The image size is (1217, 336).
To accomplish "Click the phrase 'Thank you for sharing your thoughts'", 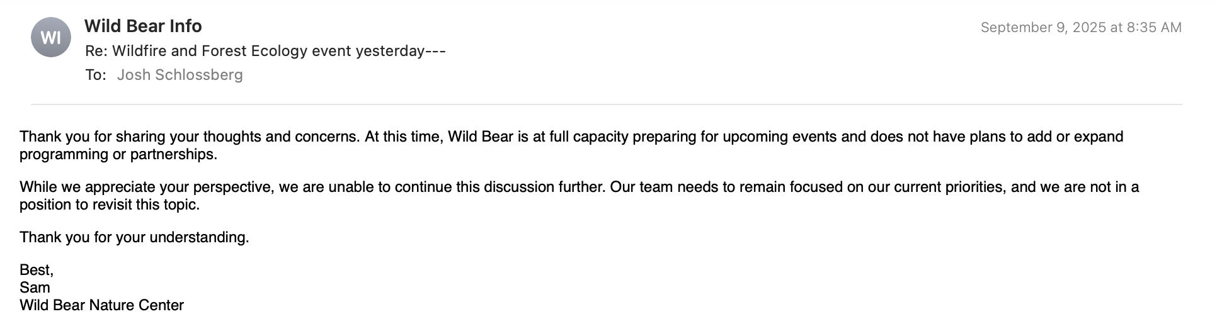I will [x=126, y=137].
